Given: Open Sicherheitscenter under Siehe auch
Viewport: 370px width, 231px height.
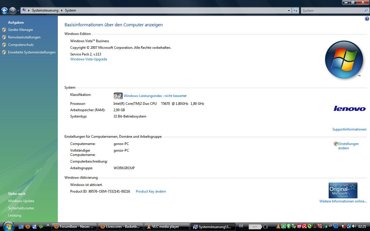Looking at the screenshot, I should point(21,208).
